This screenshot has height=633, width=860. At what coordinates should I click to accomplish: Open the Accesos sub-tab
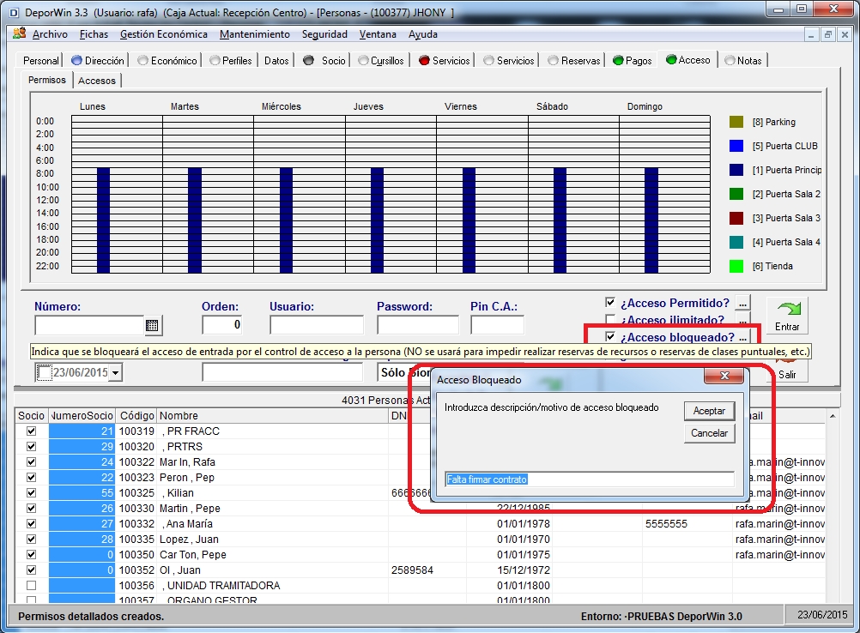[96, 81]
